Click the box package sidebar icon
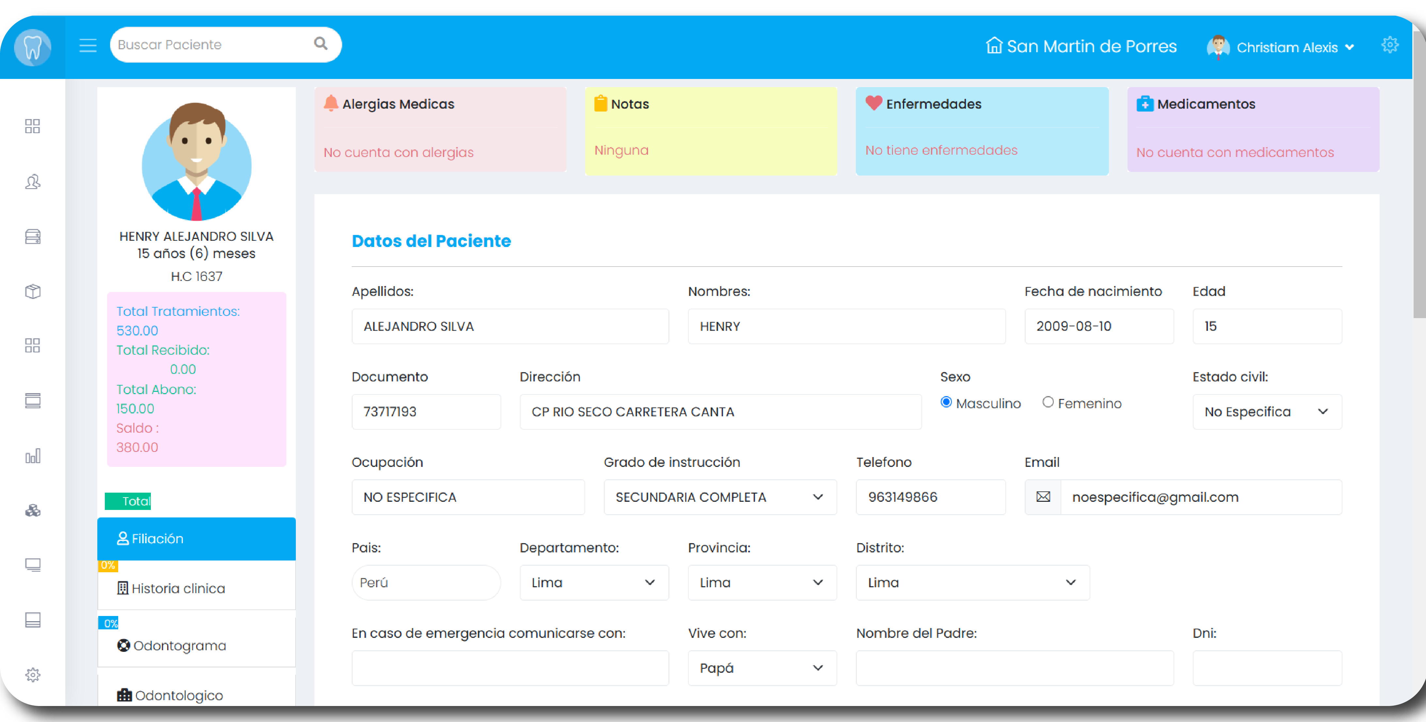Viewport: 1426px width, 722px height. [33, 292]
